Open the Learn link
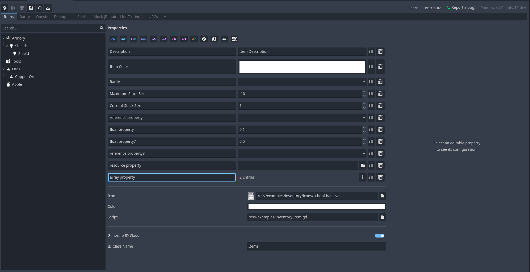This screenshot has height=272, width=530. (x=413, y=8)
